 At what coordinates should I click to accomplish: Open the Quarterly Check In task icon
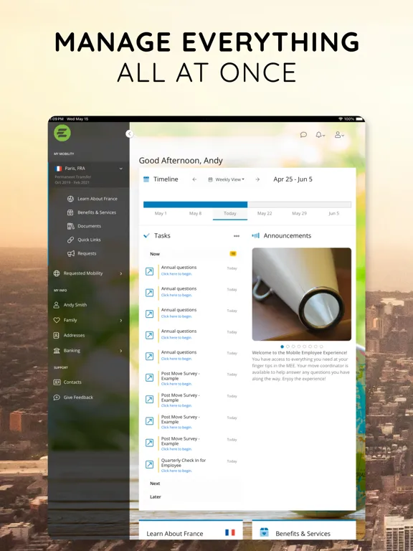point(150,465)
